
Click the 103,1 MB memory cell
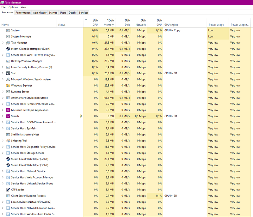pyautogui.click(x=107, y=98)
